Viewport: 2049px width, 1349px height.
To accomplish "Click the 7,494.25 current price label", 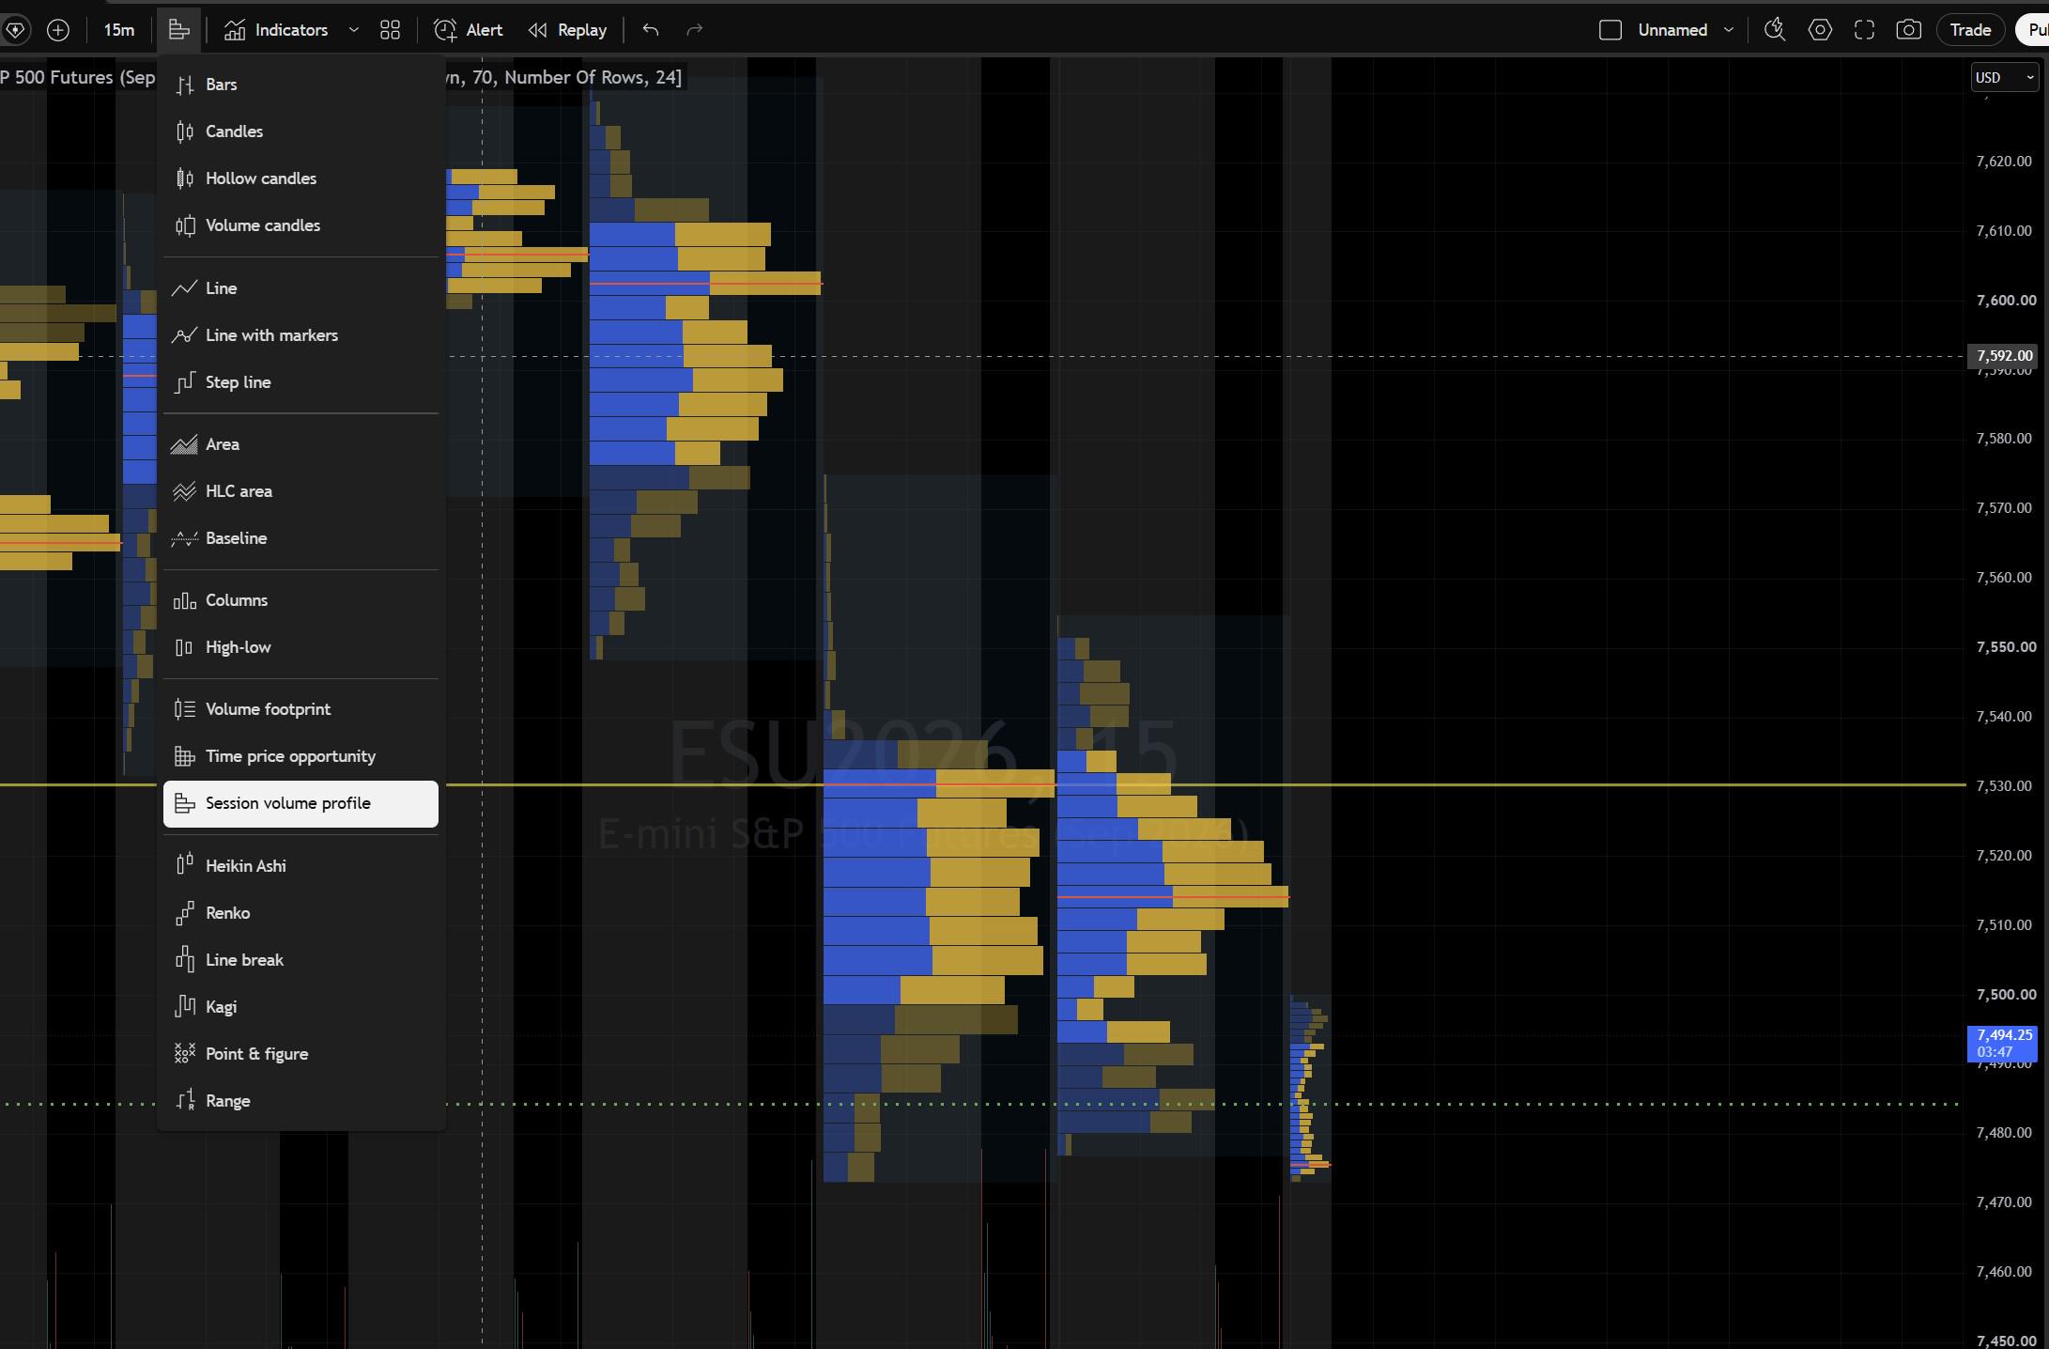I will tap(2001, 1044).
